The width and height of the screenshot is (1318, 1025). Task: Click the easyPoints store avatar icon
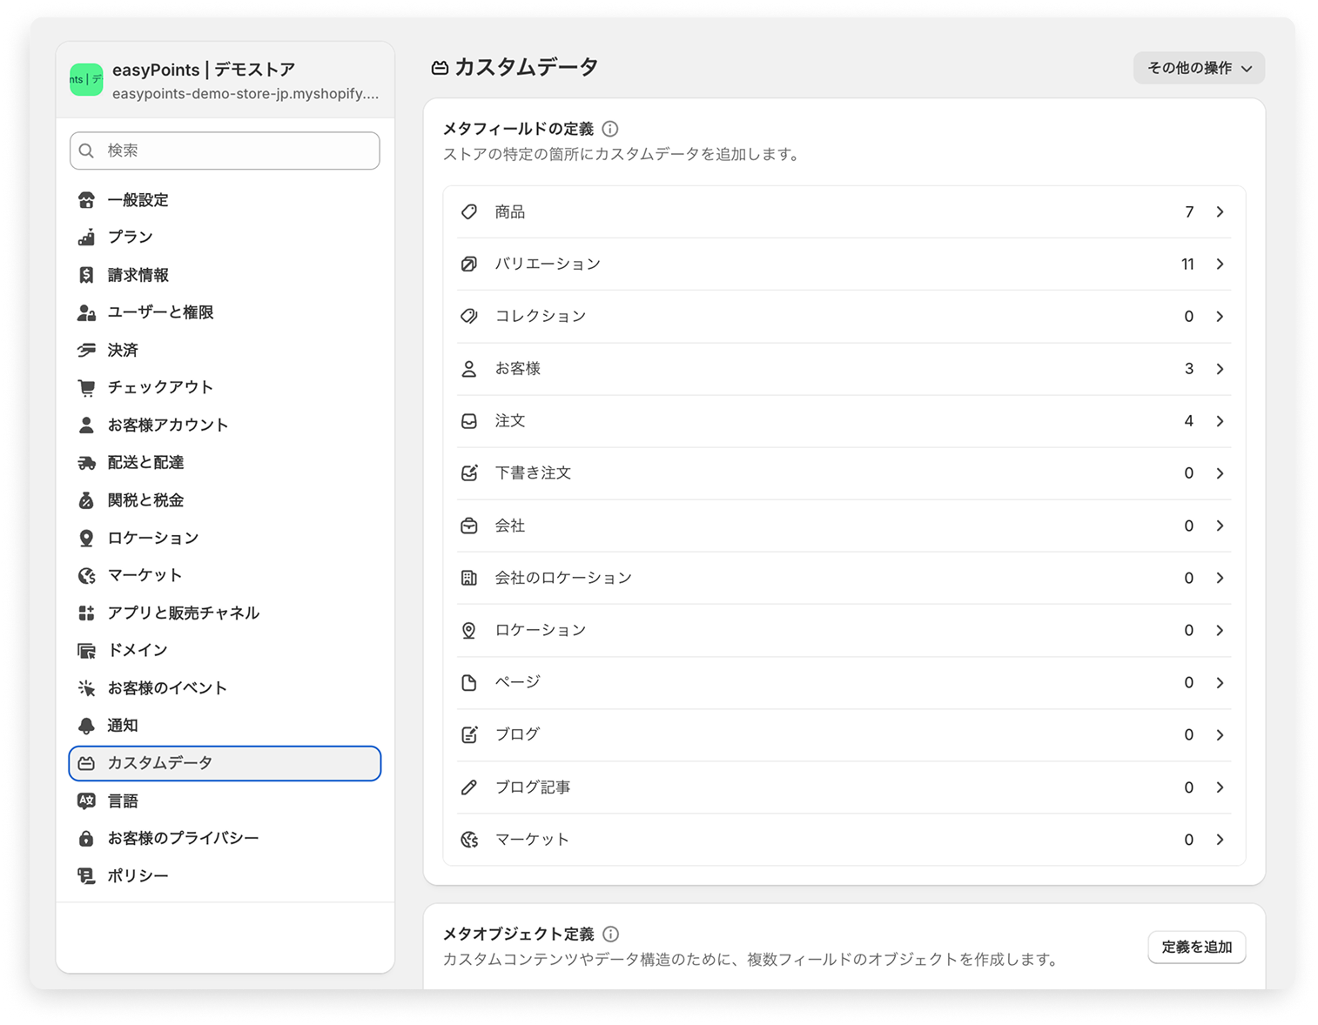point(86,79)
